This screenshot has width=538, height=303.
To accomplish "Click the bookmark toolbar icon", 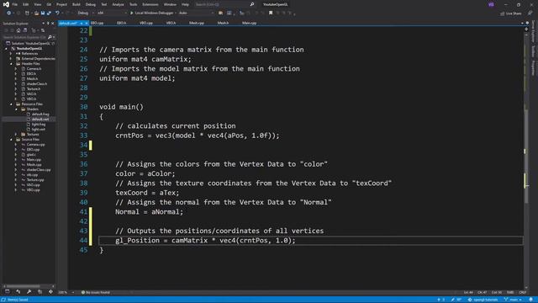I will [271, 13].
